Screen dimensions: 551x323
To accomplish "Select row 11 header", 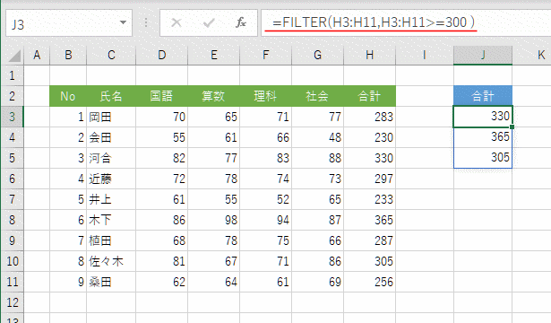I will pos(12,282).
